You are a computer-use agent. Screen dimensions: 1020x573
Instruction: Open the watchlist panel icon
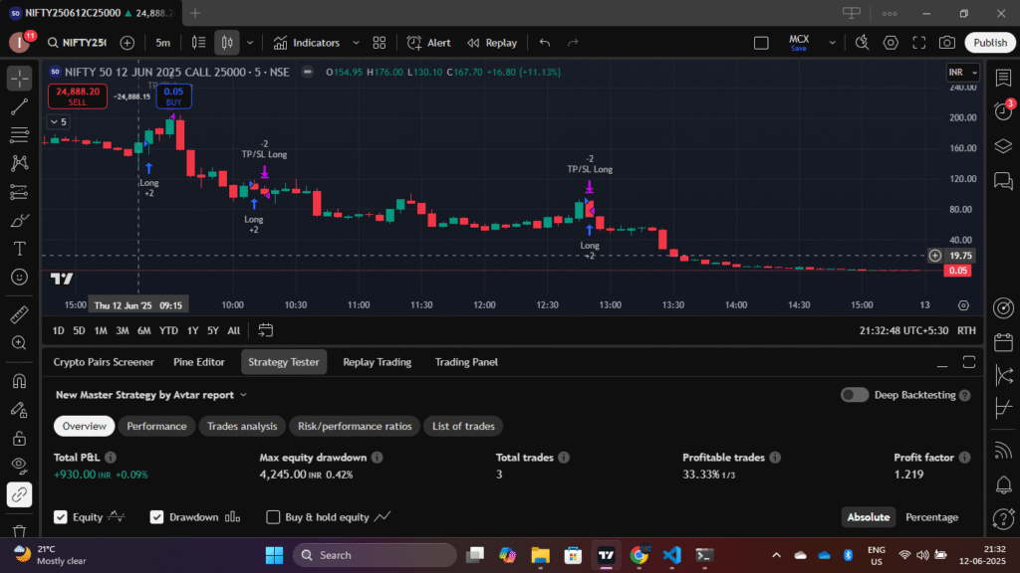click(x=1003, y=78)
